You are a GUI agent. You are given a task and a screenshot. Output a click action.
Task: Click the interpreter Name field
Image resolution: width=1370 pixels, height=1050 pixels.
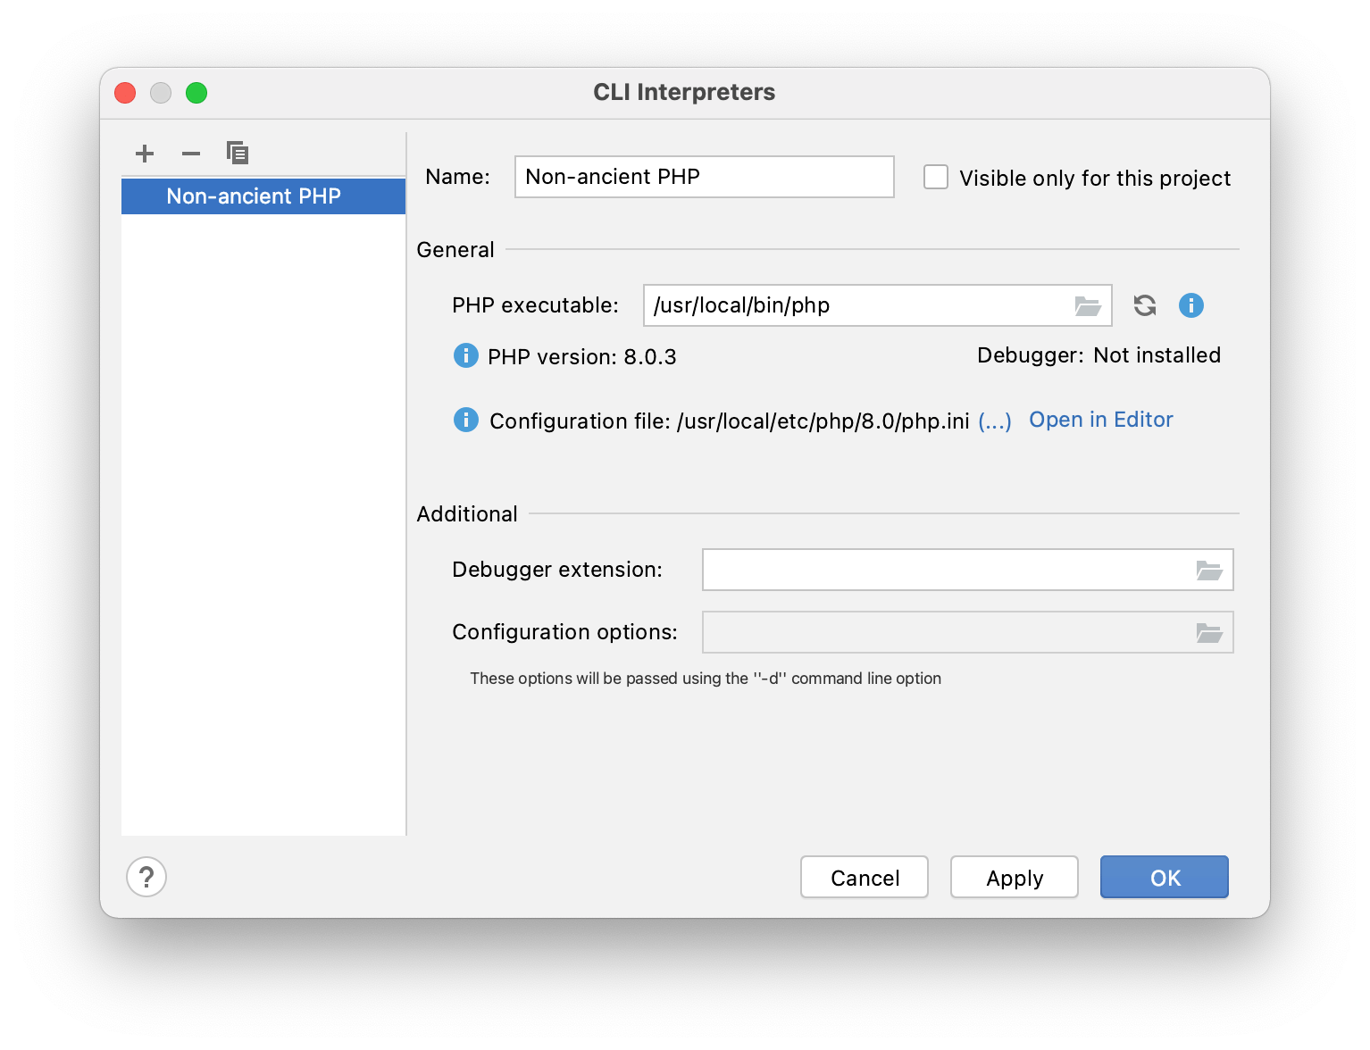point(703,177)
